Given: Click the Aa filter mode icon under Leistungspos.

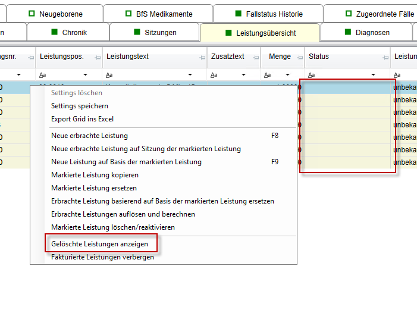Looking at the screenshot, I should coord(43,75).
